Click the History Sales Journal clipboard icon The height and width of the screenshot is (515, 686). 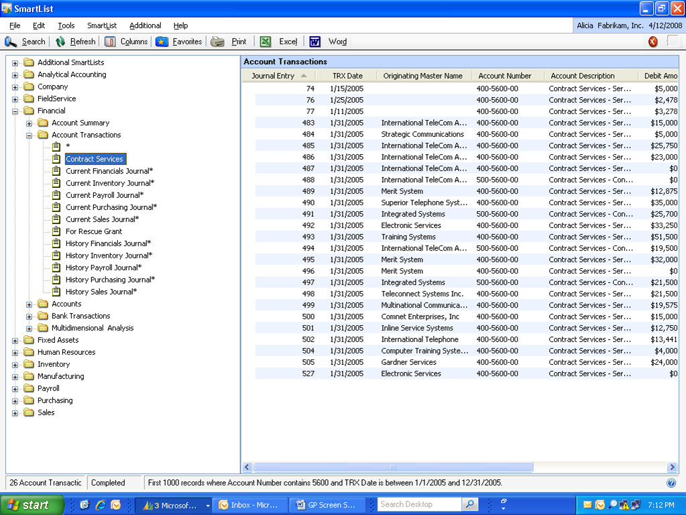tap(56, 292)
